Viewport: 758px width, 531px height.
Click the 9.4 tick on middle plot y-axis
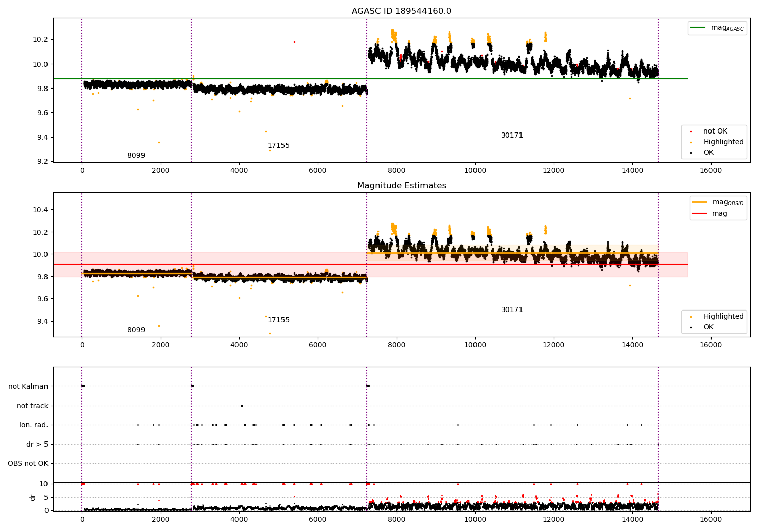pos(42,322)
